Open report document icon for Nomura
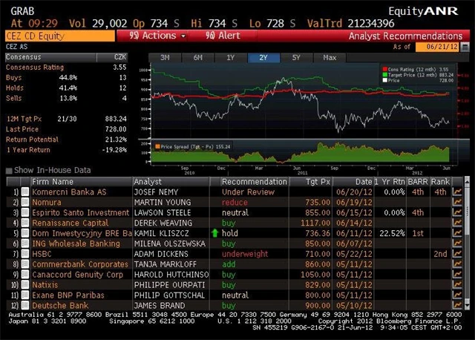 tap(25, 202)
